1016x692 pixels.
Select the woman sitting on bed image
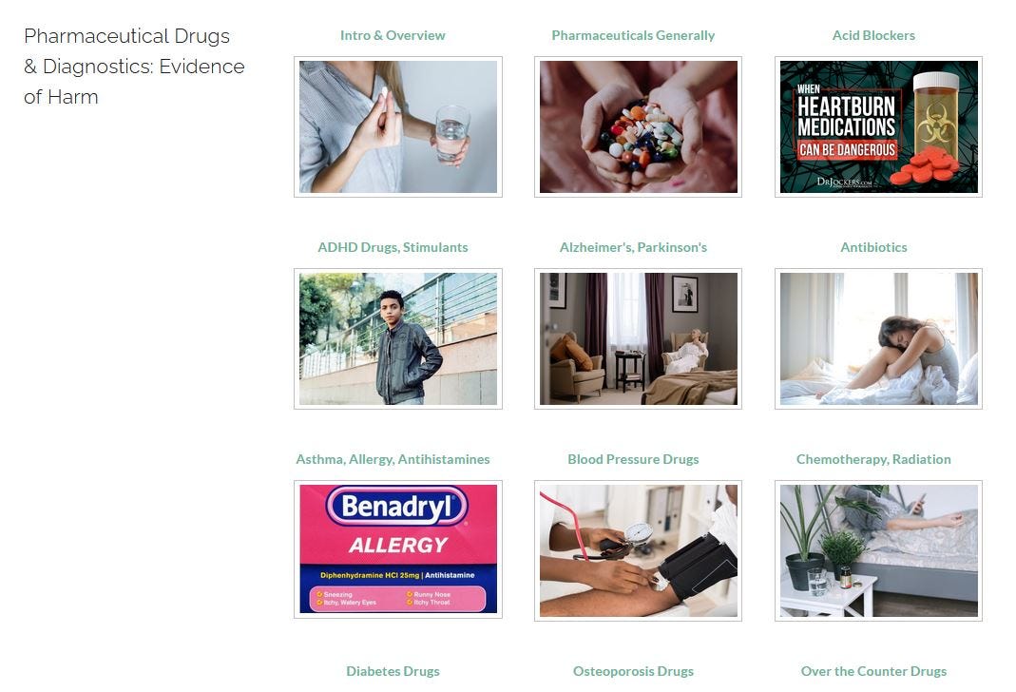(x=878, y=339)
